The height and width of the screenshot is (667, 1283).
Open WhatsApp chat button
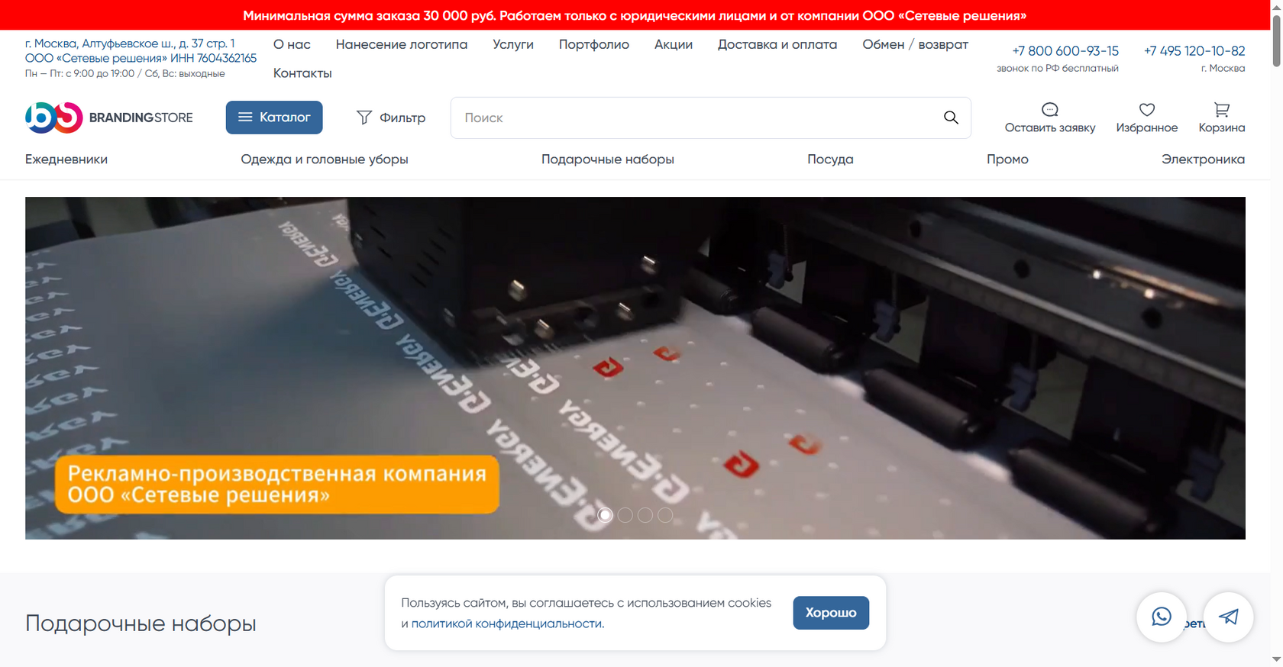tap(1161, 617)
